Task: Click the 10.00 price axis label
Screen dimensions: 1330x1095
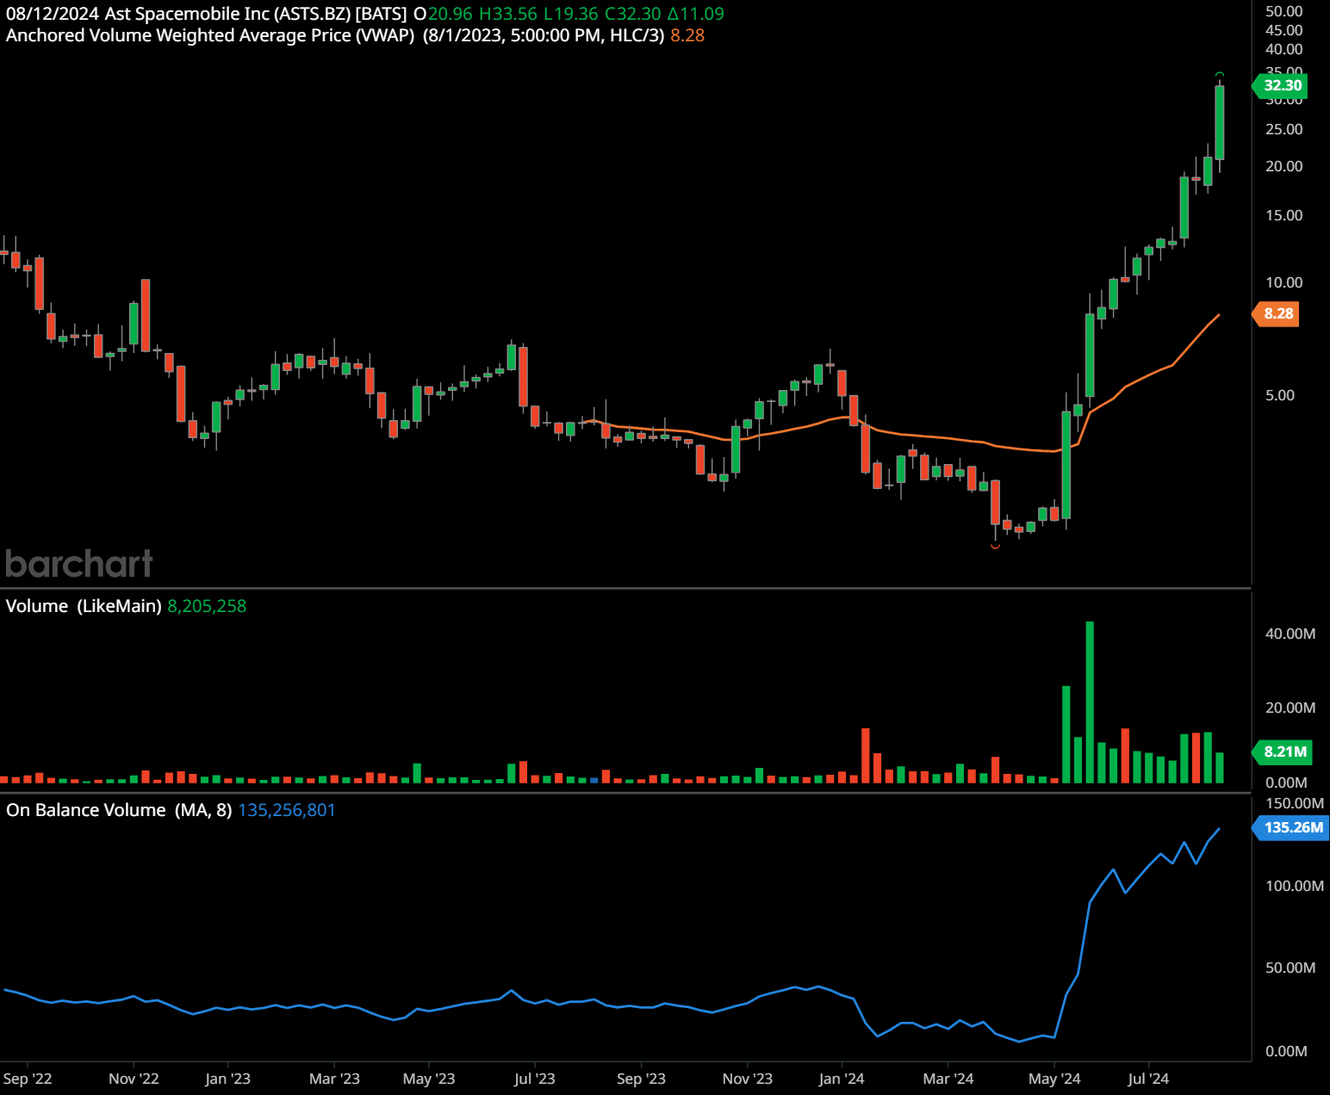Action: (1283, 282)
